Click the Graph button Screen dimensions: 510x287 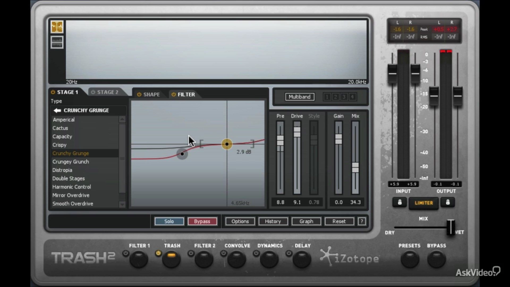306,221
